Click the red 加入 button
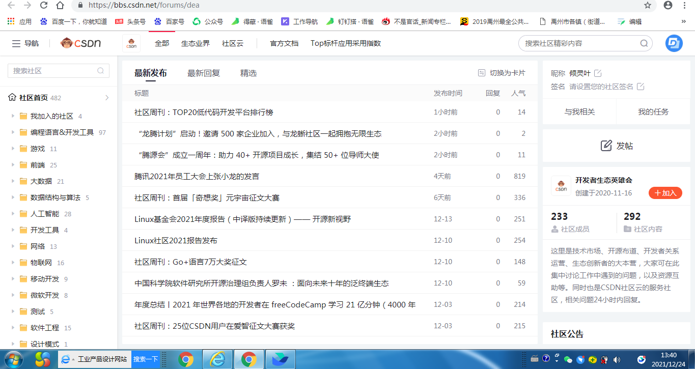Image resolution: width=695 pixels, height=369 pixels. [x=665, y=193]
